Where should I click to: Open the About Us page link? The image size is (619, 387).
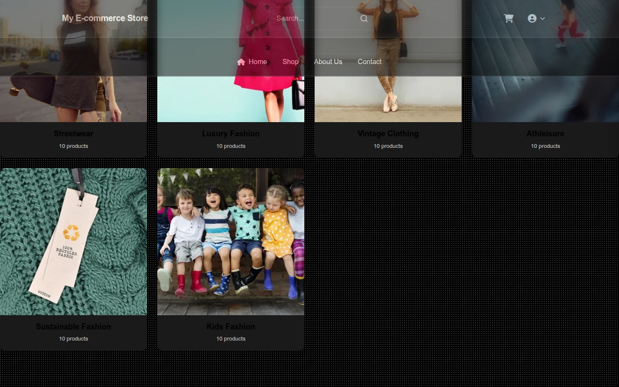pyautogui.click(x=328, y=61)
